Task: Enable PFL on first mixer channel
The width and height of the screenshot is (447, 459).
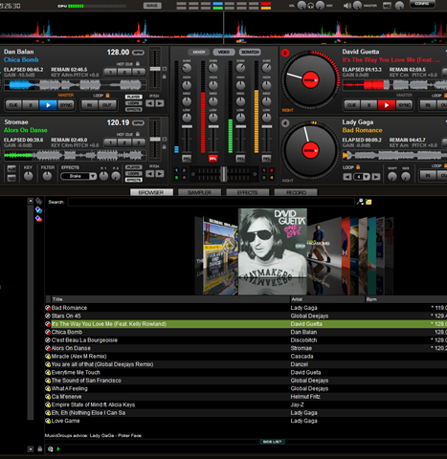Action: click(187, 159)
